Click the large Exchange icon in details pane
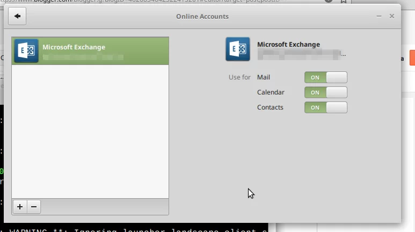 click(x=238, y=49)
